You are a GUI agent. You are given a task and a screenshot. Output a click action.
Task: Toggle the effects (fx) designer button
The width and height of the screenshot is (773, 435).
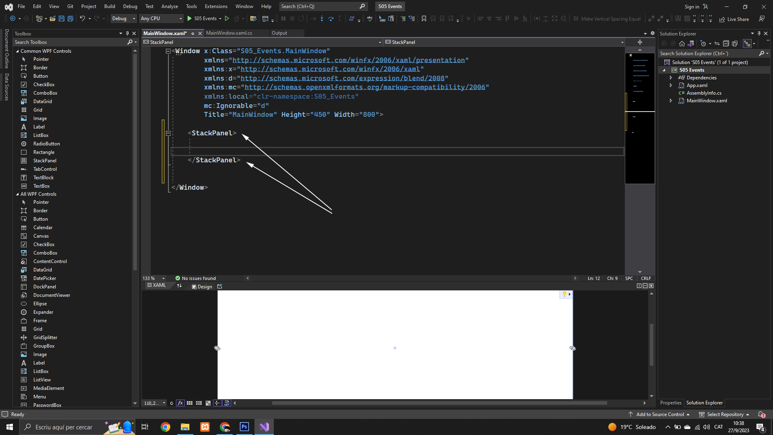click(180, 403)
